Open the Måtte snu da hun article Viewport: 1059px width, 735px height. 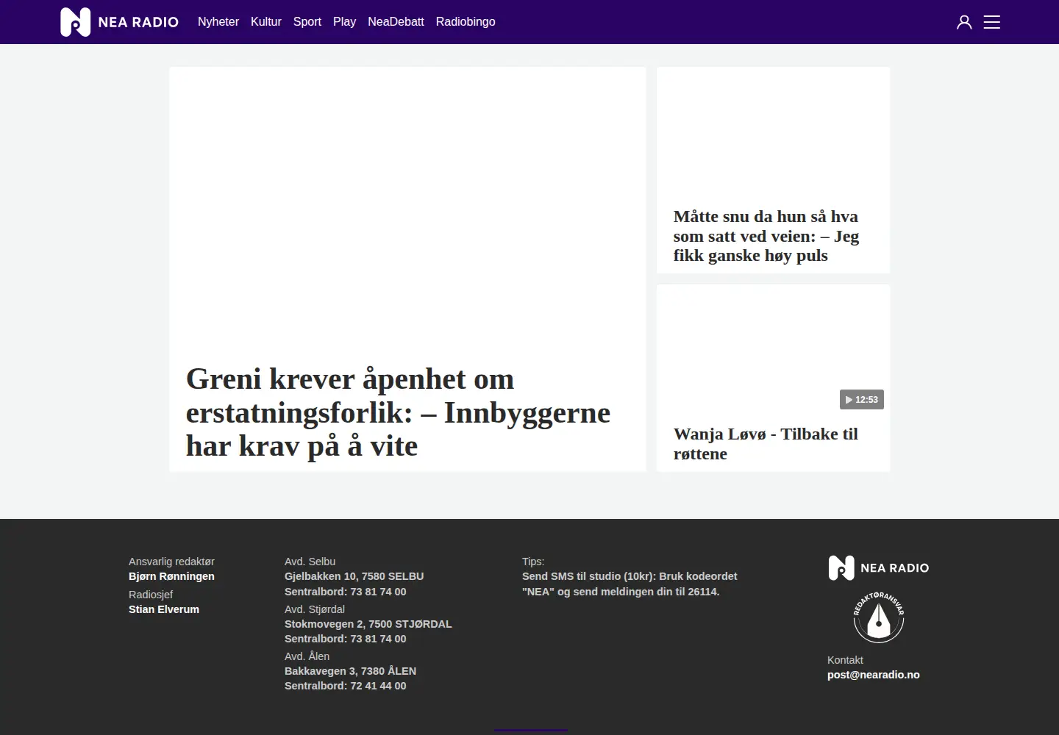click(766, 236)
